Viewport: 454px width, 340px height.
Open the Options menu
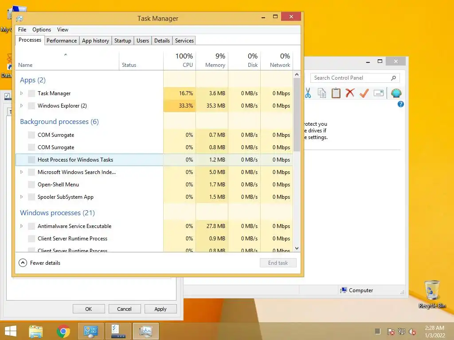tap(42, 30)
